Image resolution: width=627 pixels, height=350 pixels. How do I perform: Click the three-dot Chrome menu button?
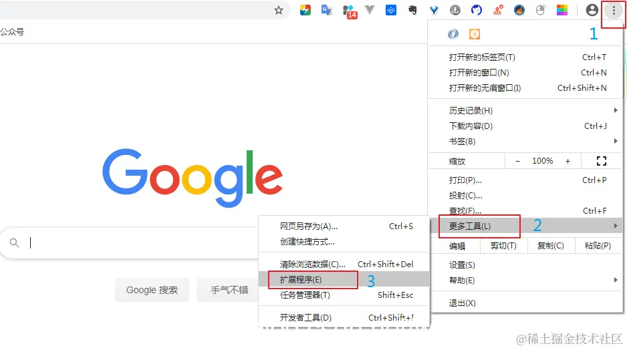click(614, 11)
